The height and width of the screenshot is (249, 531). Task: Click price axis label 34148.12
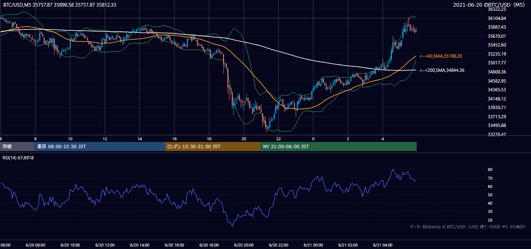click(497, 99)
